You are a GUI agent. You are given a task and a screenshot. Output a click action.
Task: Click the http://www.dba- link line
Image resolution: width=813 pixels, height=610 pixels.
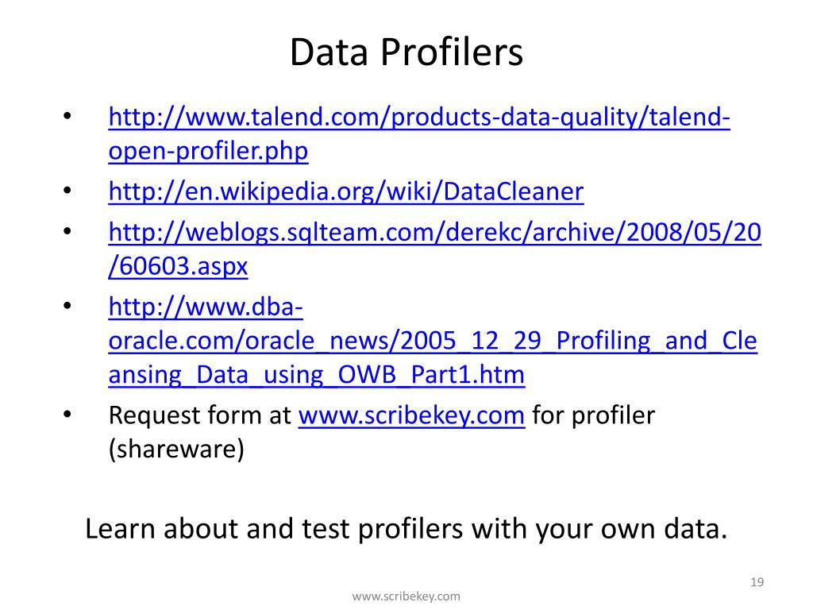click(206, 307)
